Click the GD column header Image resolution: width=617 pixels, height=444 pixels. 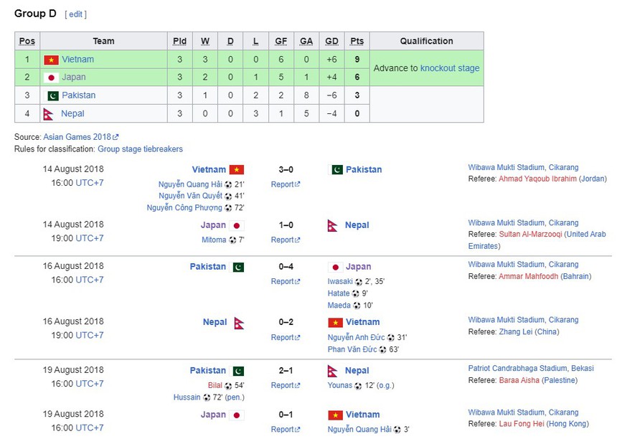tap(331, 41)
